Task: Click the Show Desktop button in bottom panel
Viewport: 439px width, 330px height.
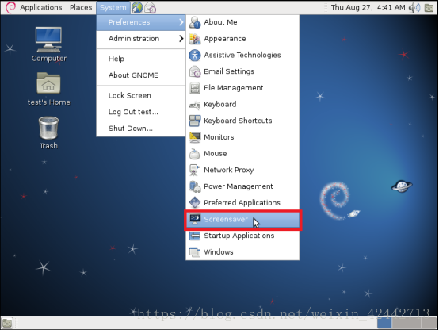Action: click(x=7, y=324)
